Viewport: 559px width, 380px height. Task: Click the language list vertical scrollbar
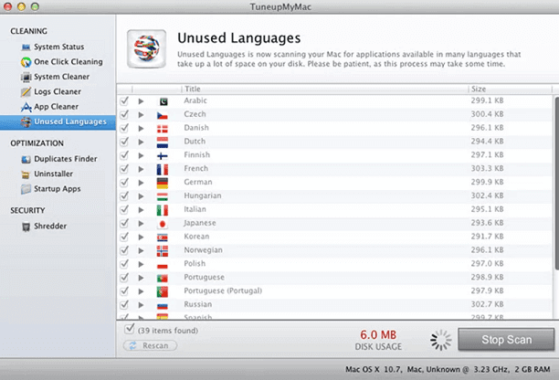pyautogui.click(x=556, y=182)
